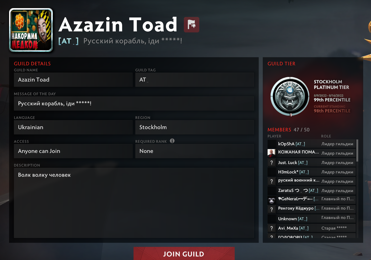Click the report guild flag icon
This screenshot has height=260, width=371.
pos(191,25)
